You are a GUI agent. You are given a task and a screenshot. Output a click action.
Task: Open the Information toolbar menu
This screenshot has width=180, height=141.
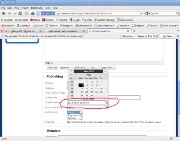(84, 26)
